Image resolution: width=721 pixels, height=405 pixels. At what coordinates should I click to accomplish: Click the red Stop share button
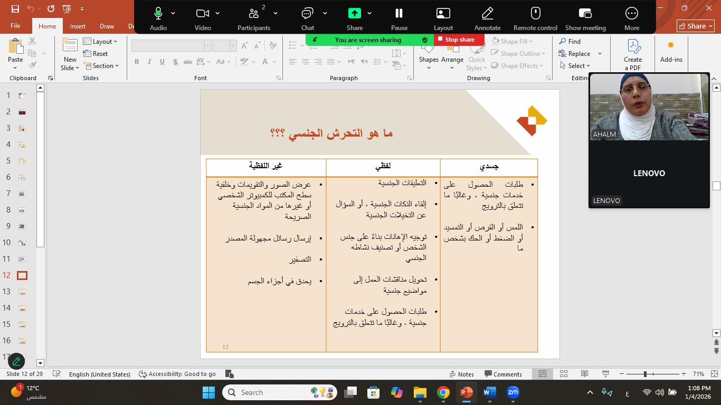(x=459, y=40)
